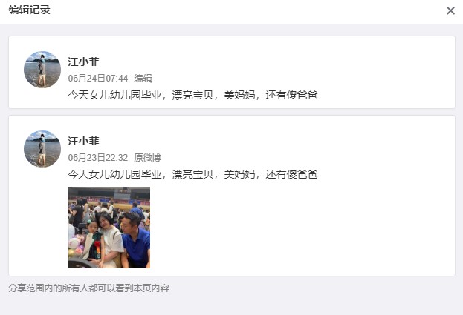Click 美妈妈 in the 原微博 entry text

click(239, 174)
